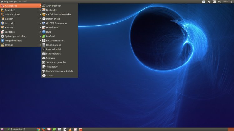Click the clock showing 09:02
The height and width of the screenshot is (131, 234).
click(x=225, y=2)
